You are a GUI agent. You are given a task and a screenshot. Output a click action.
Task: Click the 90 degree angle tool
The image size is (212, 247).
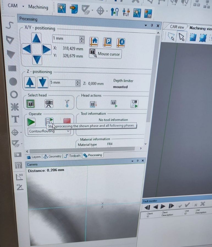(x=20, y=177)
